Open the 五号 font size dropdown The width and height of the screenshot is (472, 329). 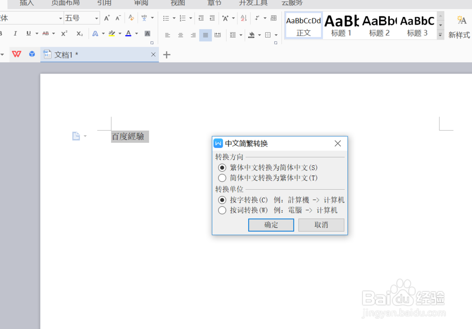click(97, 18)
